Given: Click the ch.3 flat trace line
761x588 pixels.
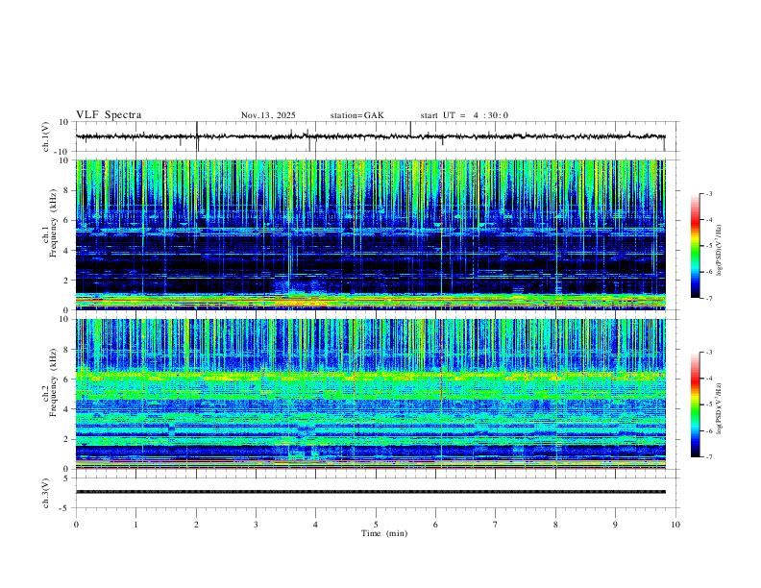Looking at the screenshot, I should [371, 492].
